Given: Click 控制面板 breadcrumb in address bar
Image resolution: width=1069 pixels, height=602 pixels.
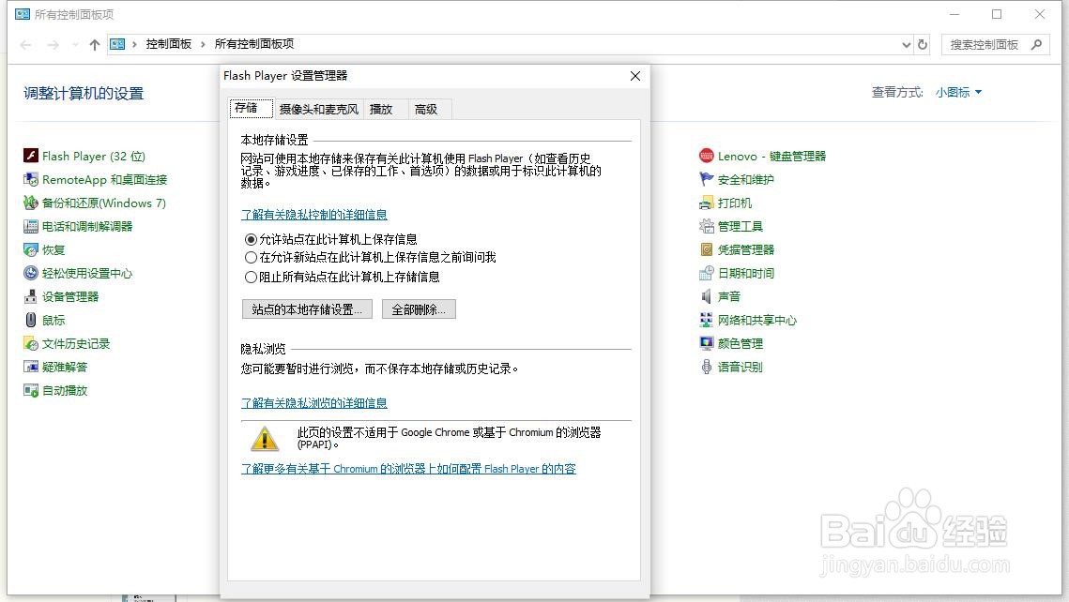Looking at the screenshot, I should (x=168, y=43).
